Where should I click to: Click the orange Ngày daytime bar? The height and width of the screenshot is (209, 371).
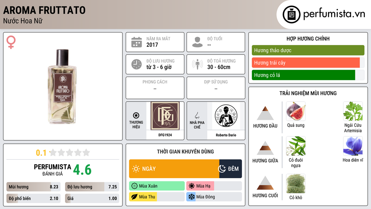(x=174, y=169)
